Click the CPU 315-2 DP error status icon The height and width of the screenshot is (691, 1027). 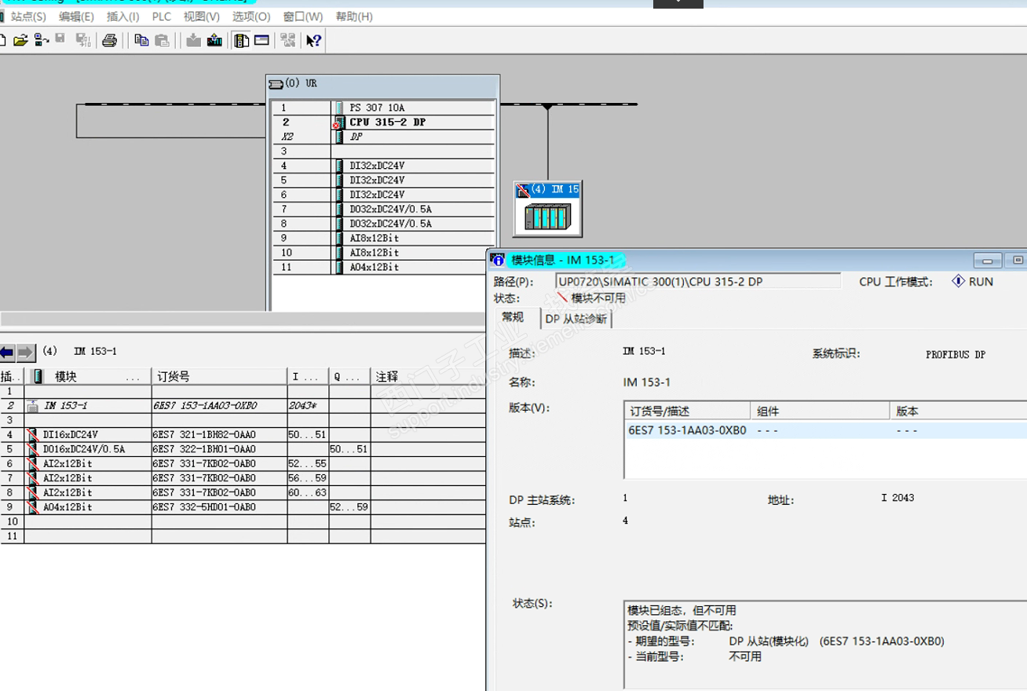click(x=338, y=122)
